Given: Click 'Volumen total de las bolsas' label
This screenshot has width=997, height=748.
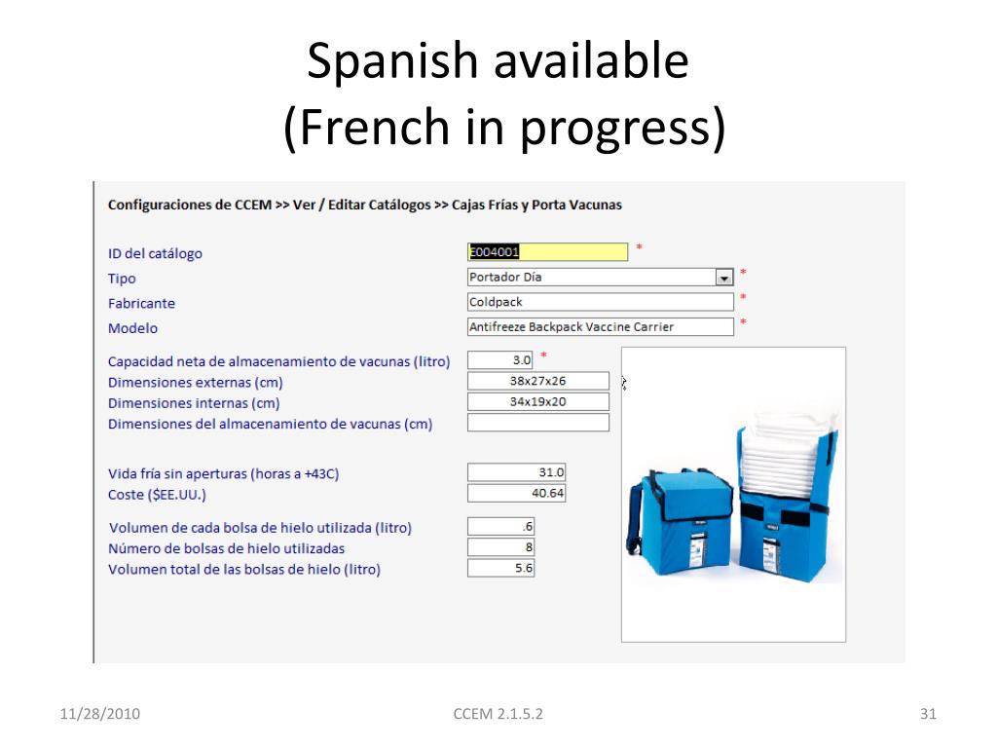Looking at the screenshot, I should 244,569.
